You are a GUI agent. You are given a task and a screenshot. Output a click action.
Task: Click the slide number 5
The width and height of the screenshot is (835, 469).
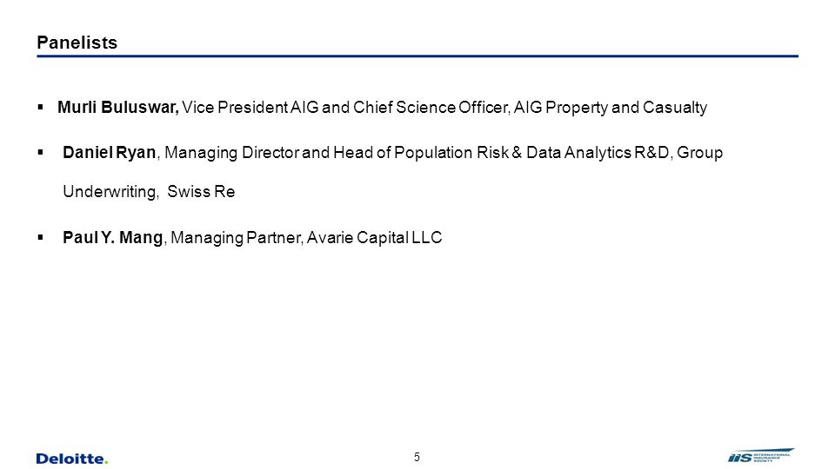tap(417, 457)
